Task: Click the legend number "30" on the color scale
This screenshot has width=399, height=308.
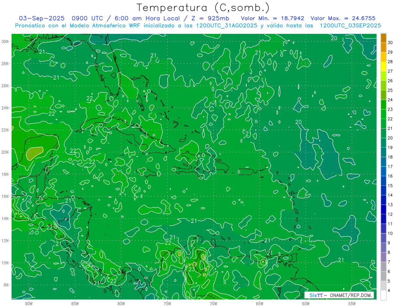Action: 390,43
